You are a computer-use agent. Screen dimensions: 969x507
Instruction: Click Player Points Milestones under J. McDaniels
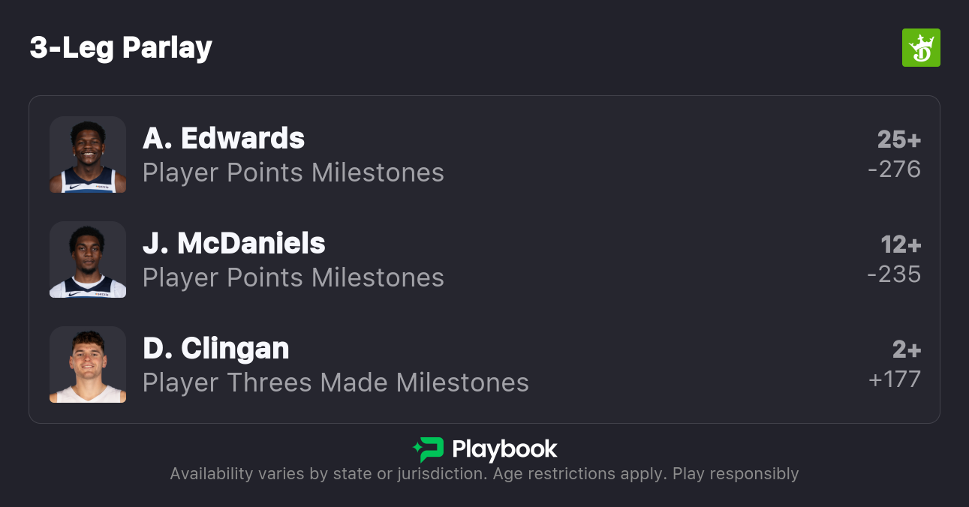[x=293, y=278]
